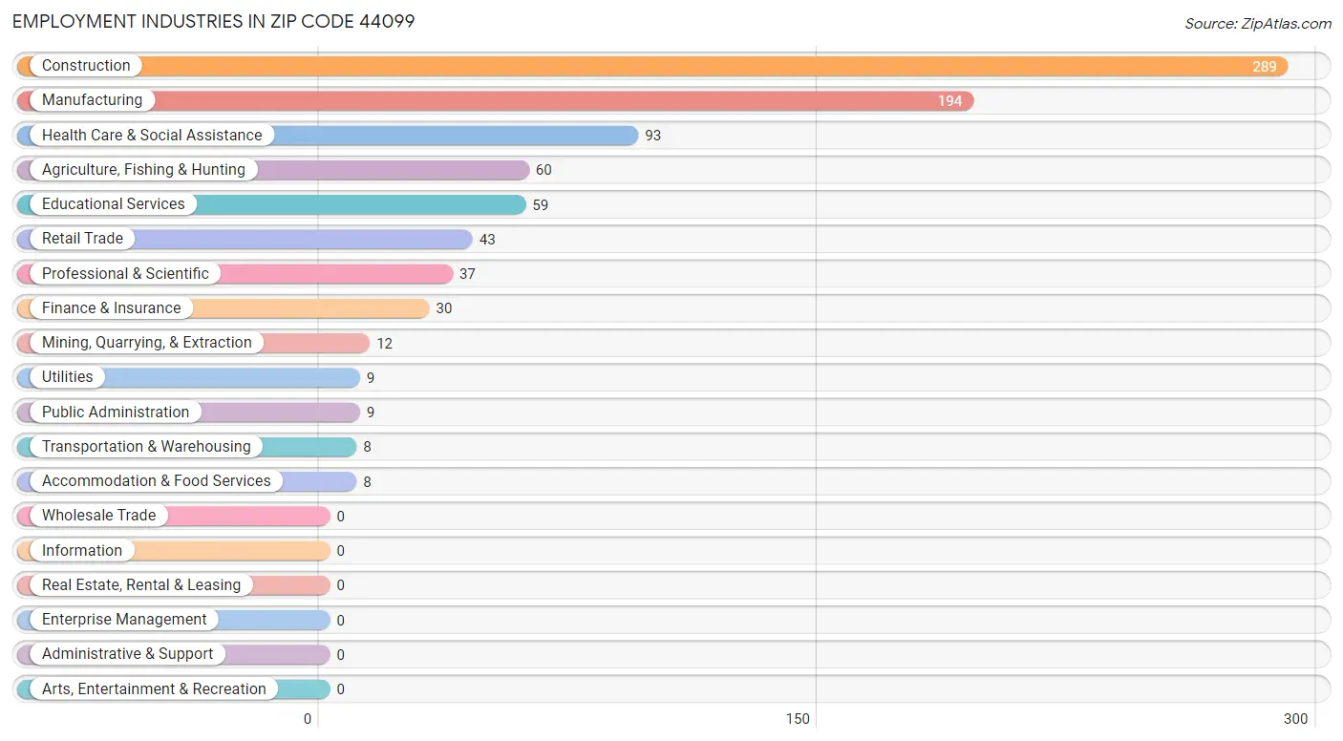Viewport: 1343px width, 741px height.
Task: Click the 300 axis tick label
Action: (x=1295, y=719)
